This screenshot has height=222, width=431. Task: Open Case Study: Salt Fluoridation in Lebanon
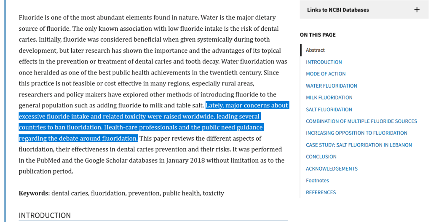click(359, 145)
